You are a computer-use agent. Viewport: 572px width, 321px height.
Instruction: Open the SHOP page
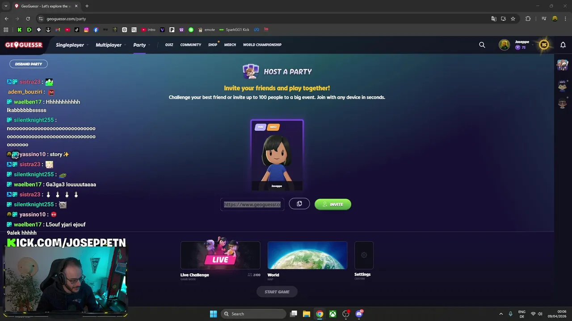coord(213,45)
